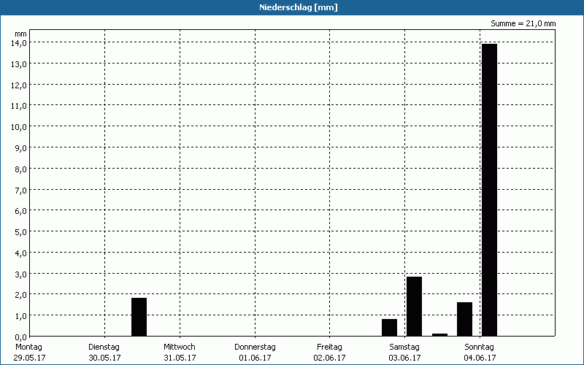Click the Samstag bar reaching about 2,8 mm
This screenshot has width=584, height=365.
coord(414,306)
